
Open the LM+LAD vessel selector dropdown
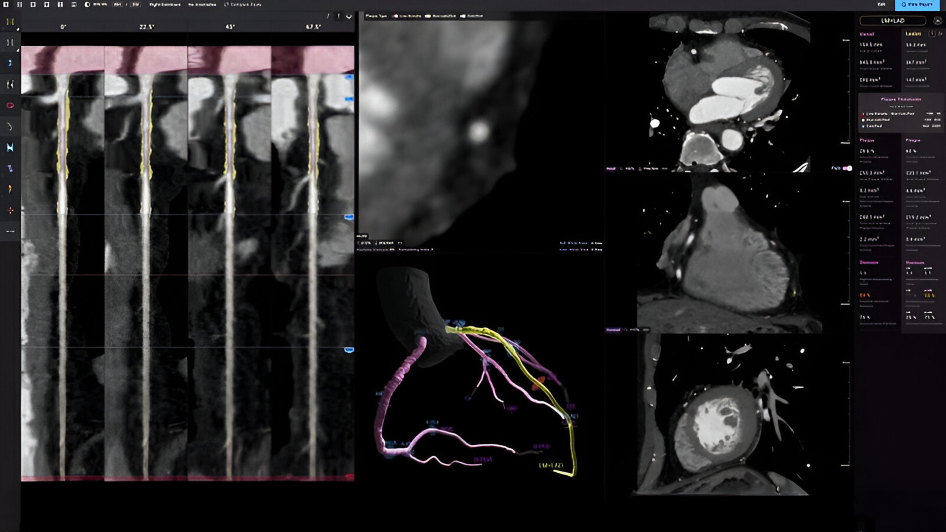pos(892,21)
